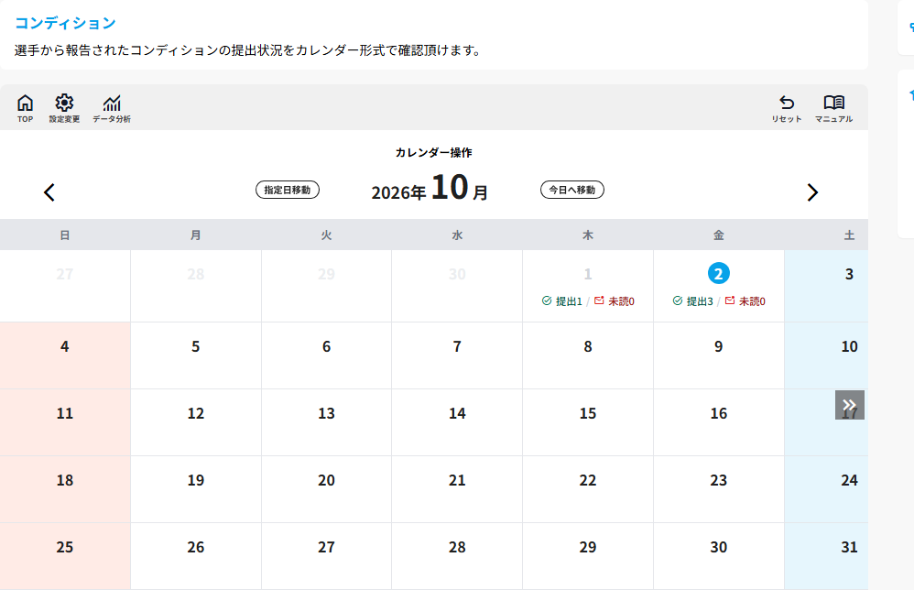Image resolution: width=914 pixels, height=590 pixels.
Task: Open the マニュアル book icon
Action: (x=833, y=108)
